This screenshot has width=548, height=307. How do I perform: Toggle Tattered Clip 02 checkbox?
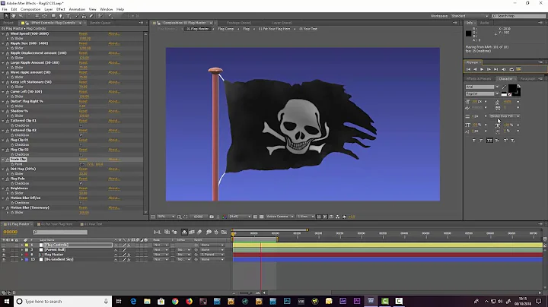pyautogui.click(x=81, y=135)
